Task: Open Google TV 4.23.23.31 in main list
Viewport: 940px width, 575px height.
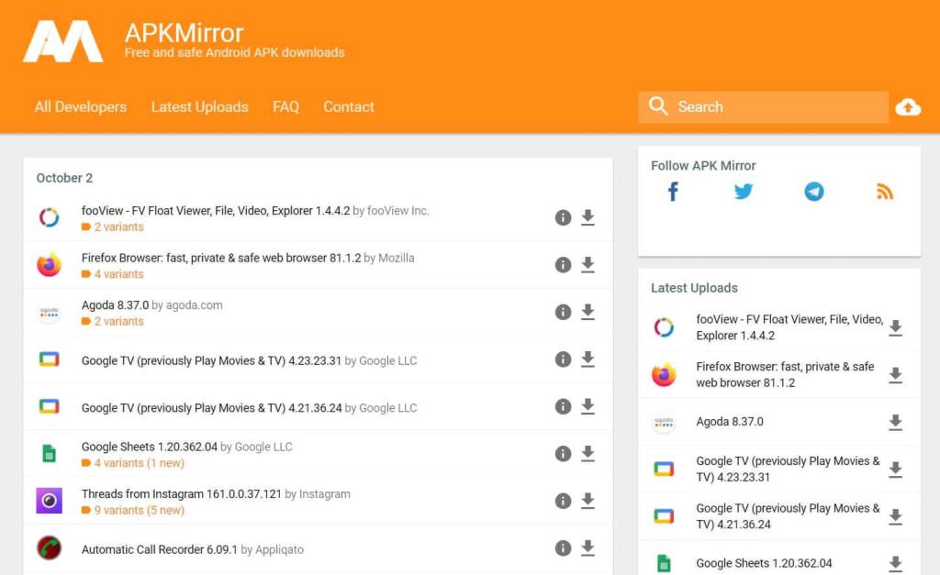Action: 212,360
